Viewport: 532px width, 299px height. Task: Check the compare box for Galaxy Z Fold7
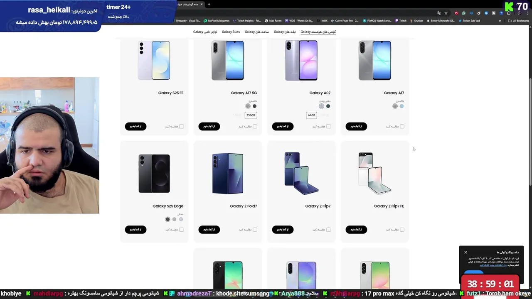click(x=255, y=230)
